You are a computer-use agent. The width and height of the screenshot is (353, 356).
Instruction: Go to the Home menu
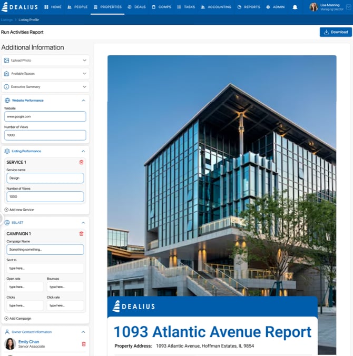[53, 7]
